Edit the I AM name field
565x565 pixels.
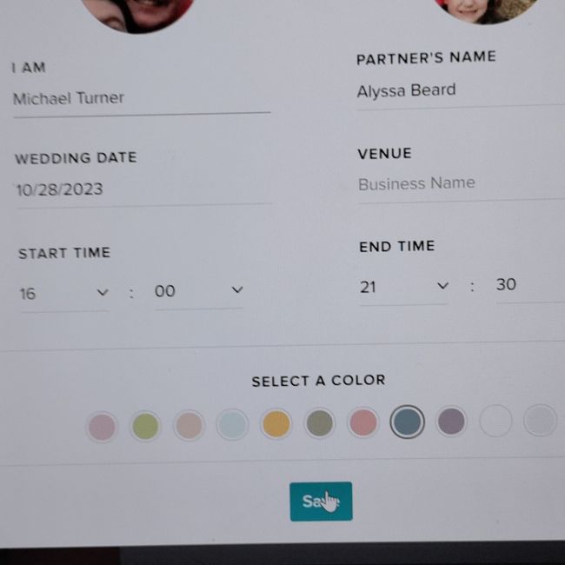click(x=142, y=100)
